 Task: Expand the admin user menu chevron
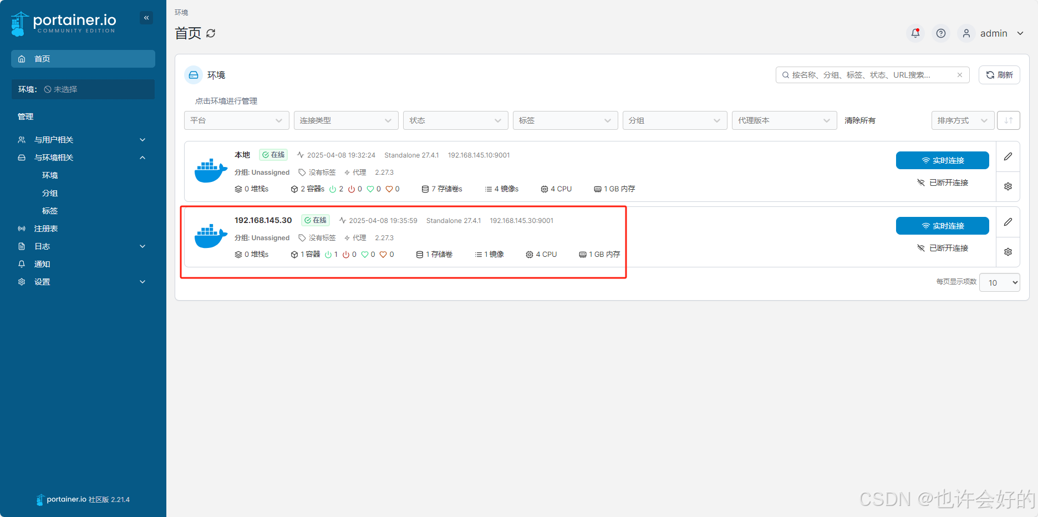click(1020, 33)
